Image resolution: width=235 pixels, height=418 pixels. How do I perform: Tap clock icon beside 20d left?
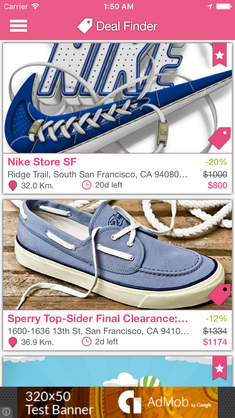tap(86, 185)
